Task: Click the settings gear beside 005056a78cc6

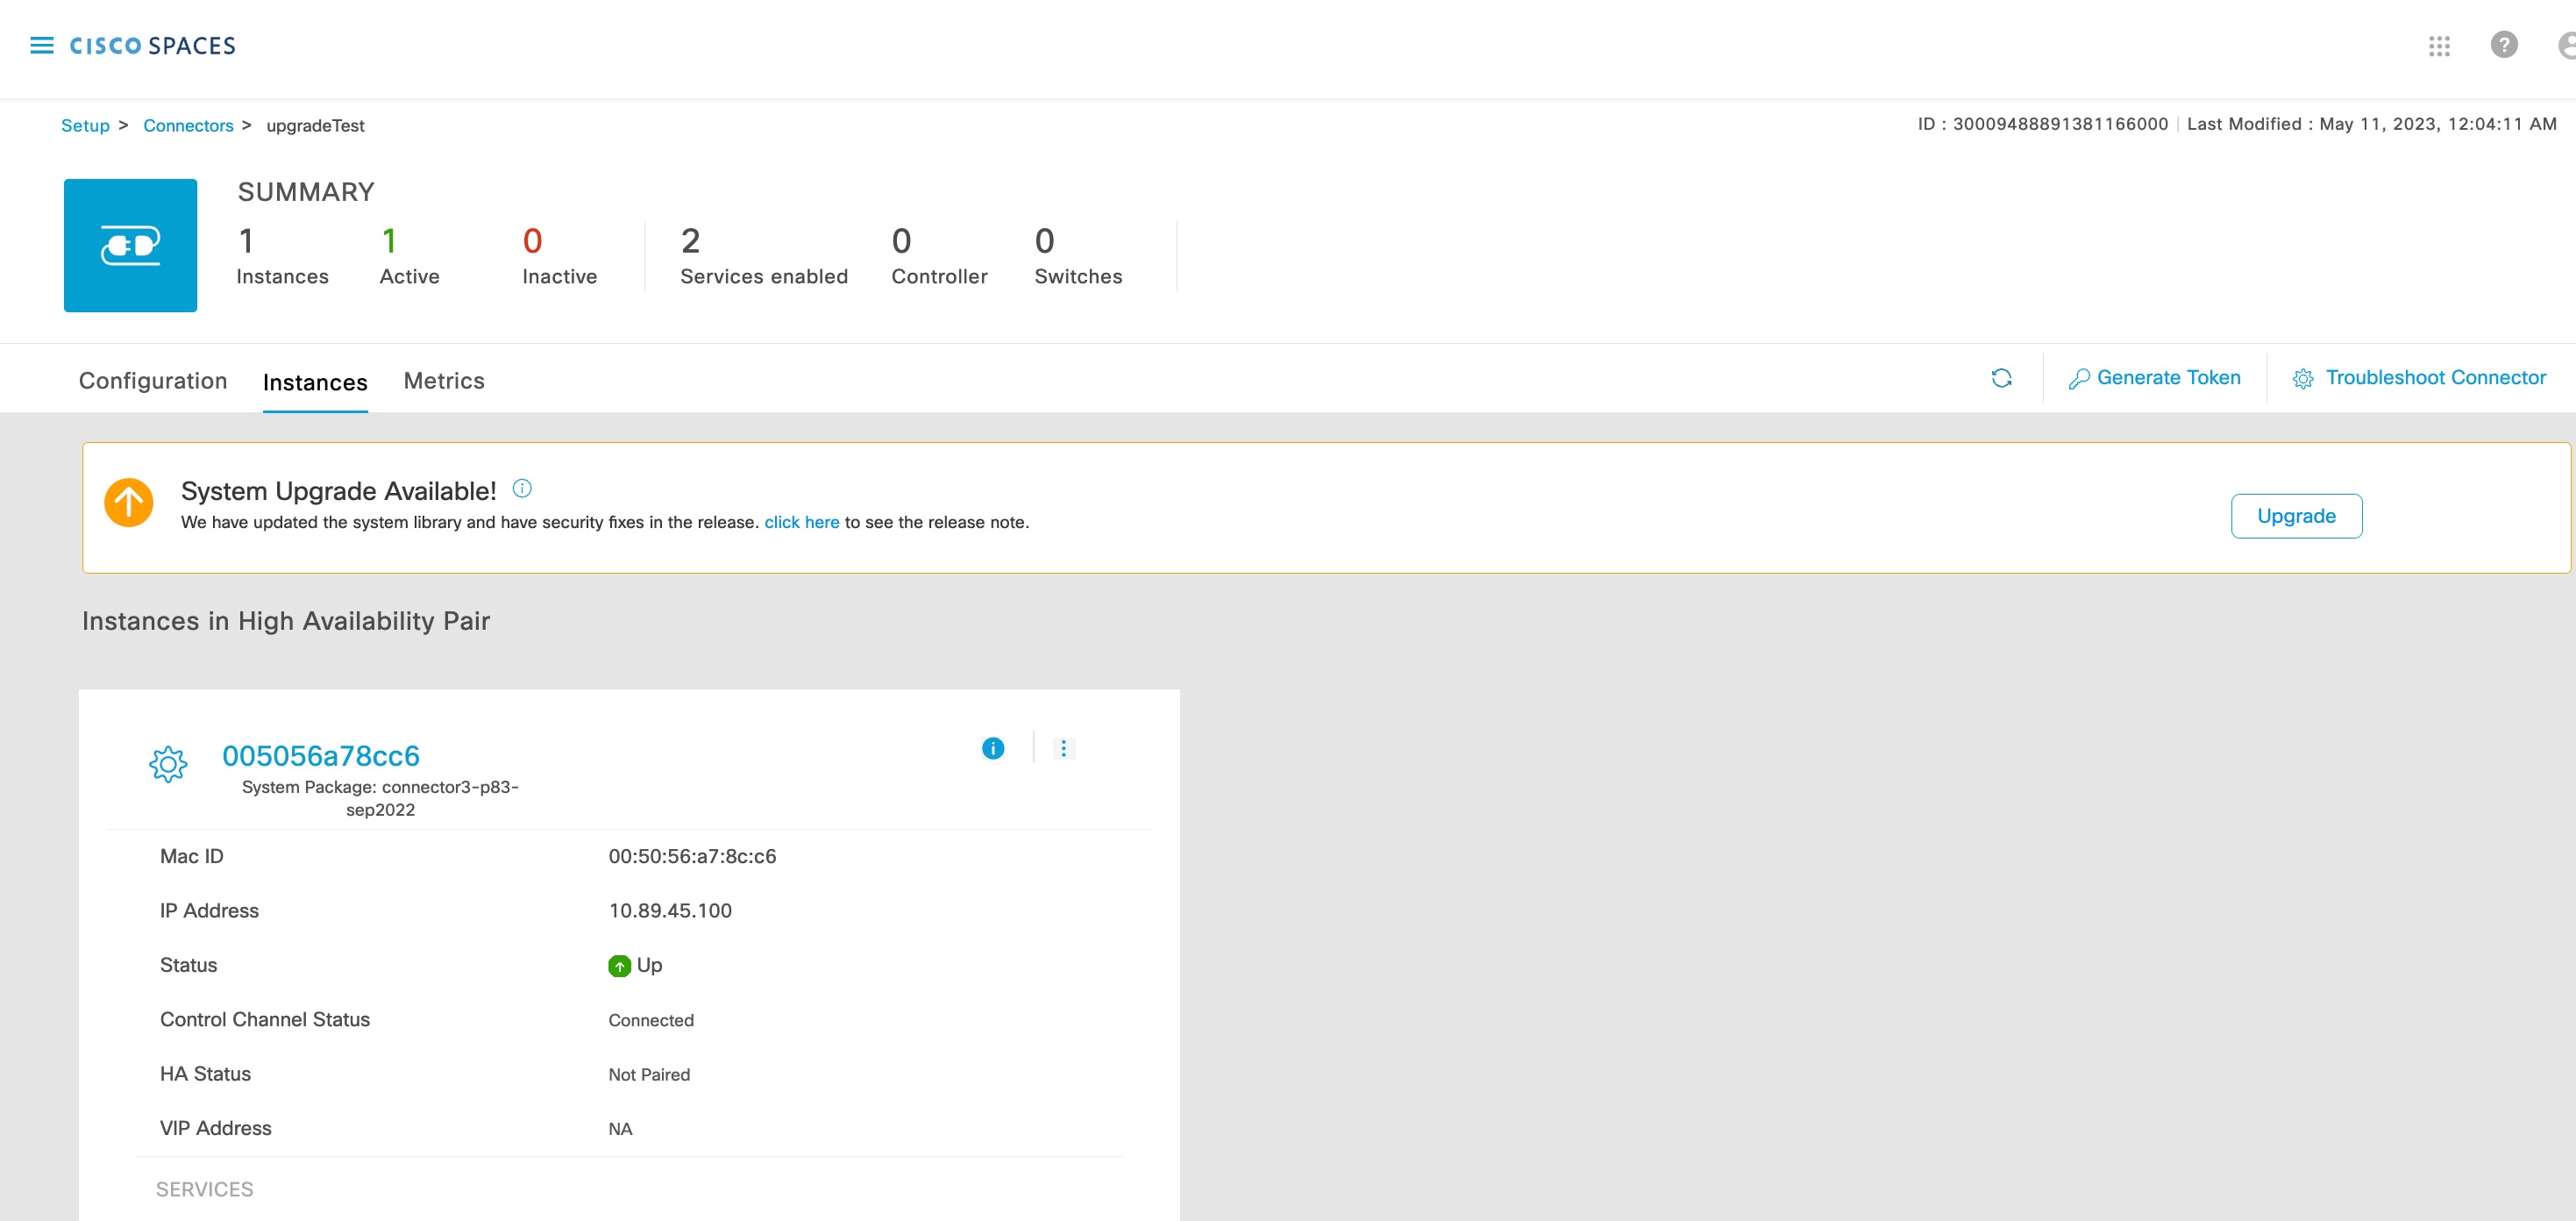Action: (x=168, y=764)
